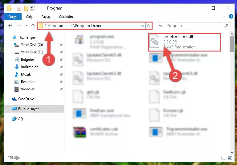Click the WinRAR icon of certificates.cab
This screenshot has height=165, width=237.
pyautogui.click(x=80, y=132)
